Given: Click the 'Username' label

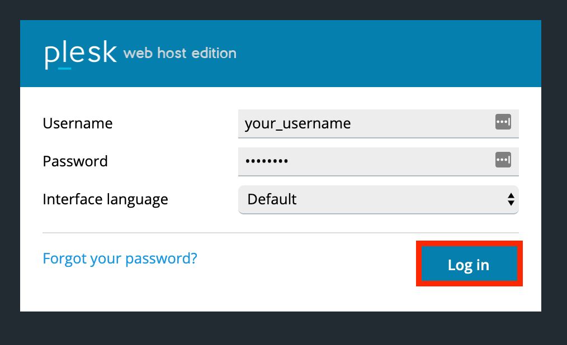Looking at the screenshot, I should click(78, 123).
